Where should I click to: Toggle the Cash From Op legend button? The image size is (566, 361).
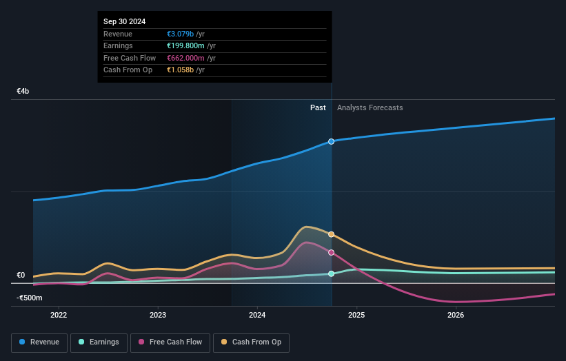251,342
